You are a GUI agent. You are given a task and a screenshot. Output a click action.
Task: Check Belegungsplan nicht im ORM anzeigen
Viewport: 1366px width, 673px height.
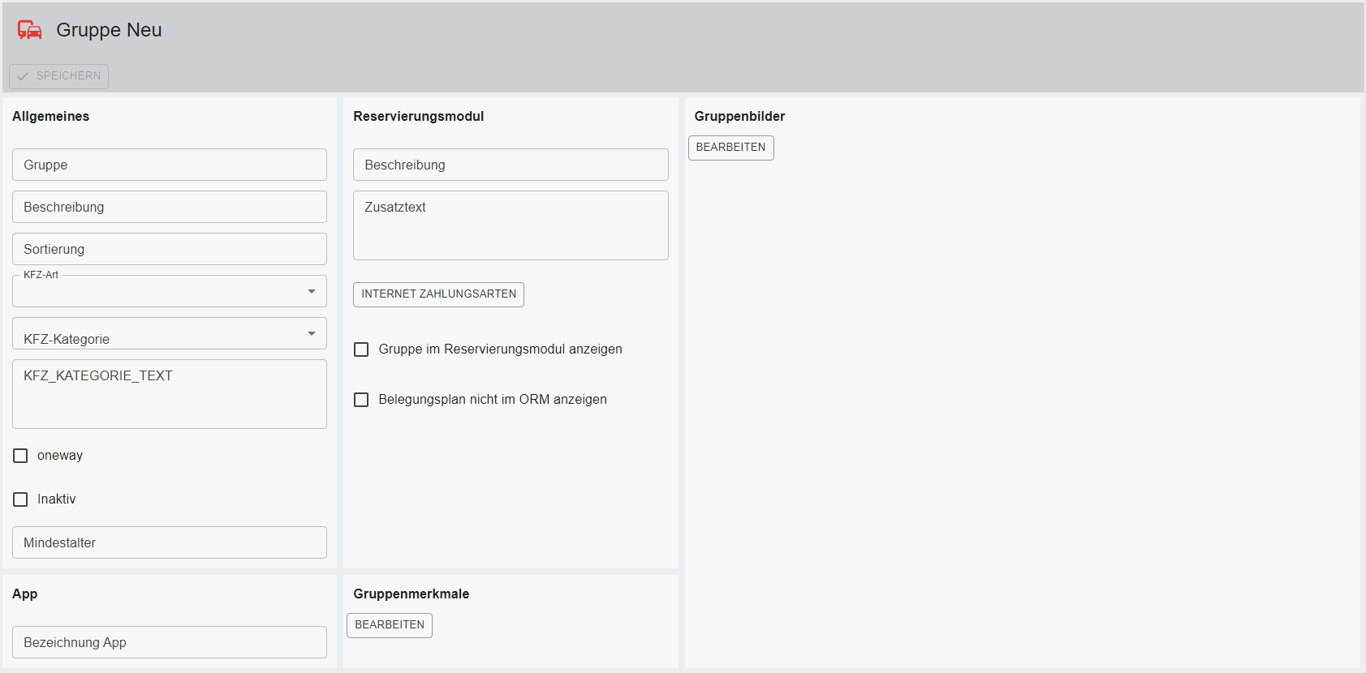point(361,400)
